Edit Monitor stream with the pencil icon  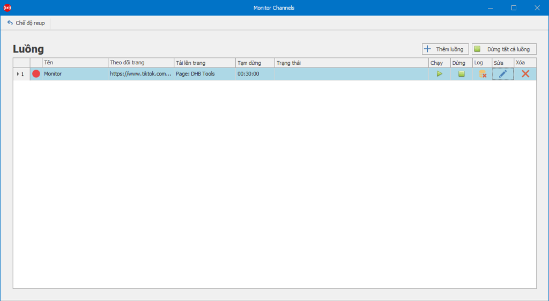[x=502, y=74]
